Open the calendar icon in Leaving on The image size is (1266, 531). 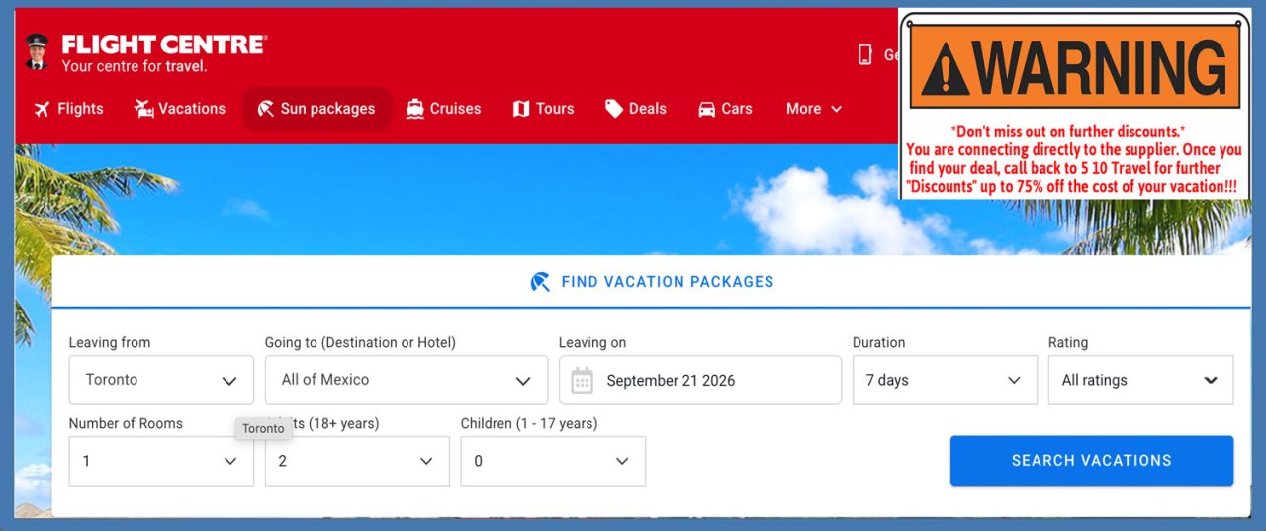(583, 380)
